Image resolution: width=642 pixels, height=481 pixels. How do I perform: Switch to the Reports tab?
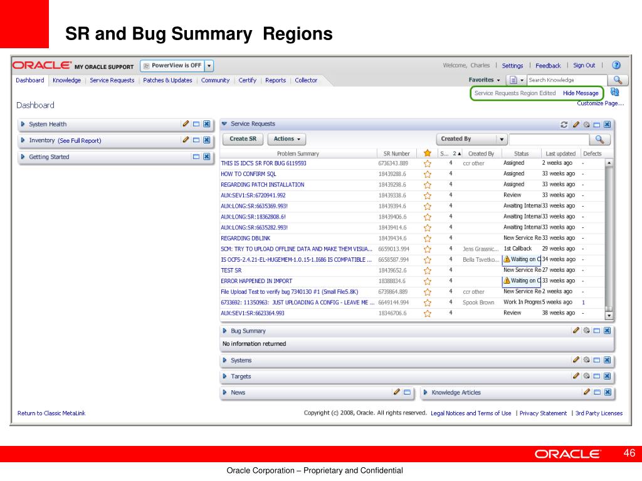click(276, 80)
